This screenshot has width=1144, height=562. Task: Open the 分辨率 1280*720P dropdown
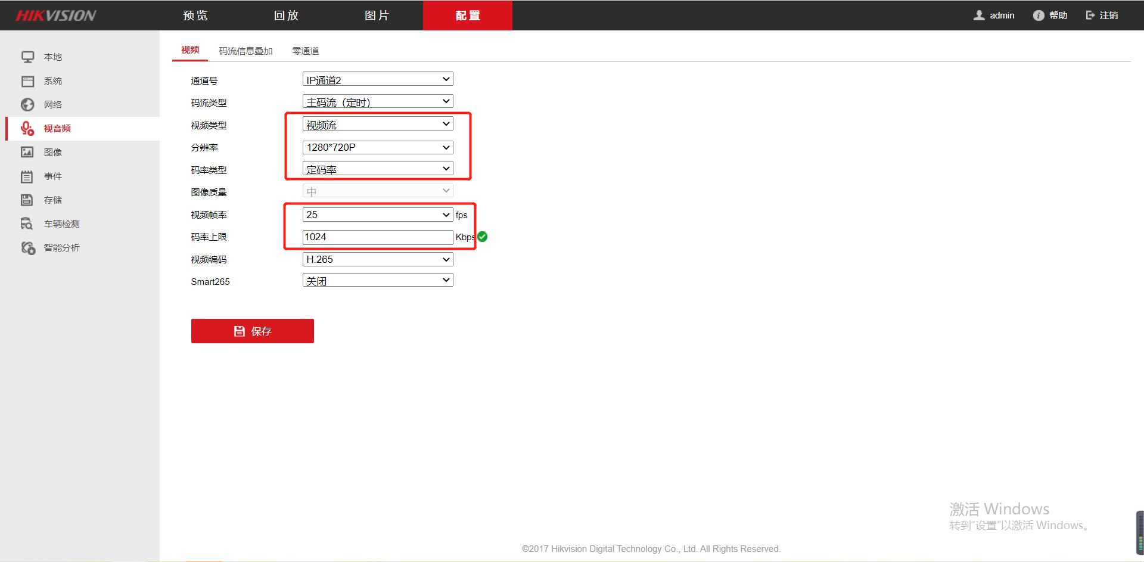pyautogui.click(x=378, y=147)
